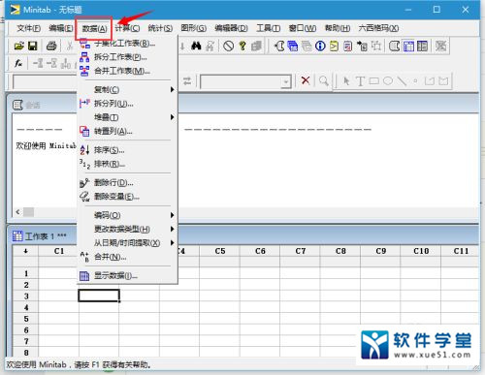
Task: Open the 计算(C) menu
Action: click(x=128, y=28)
